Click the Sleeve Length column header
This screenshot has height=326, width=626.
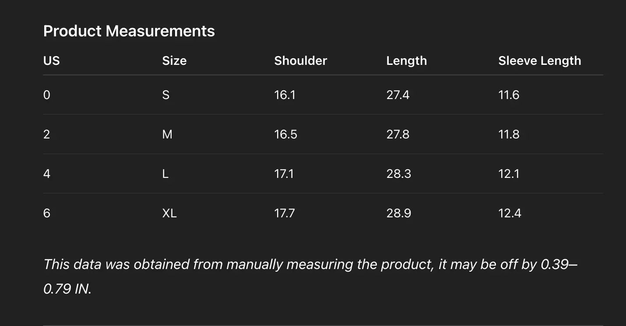coord(539,60)
